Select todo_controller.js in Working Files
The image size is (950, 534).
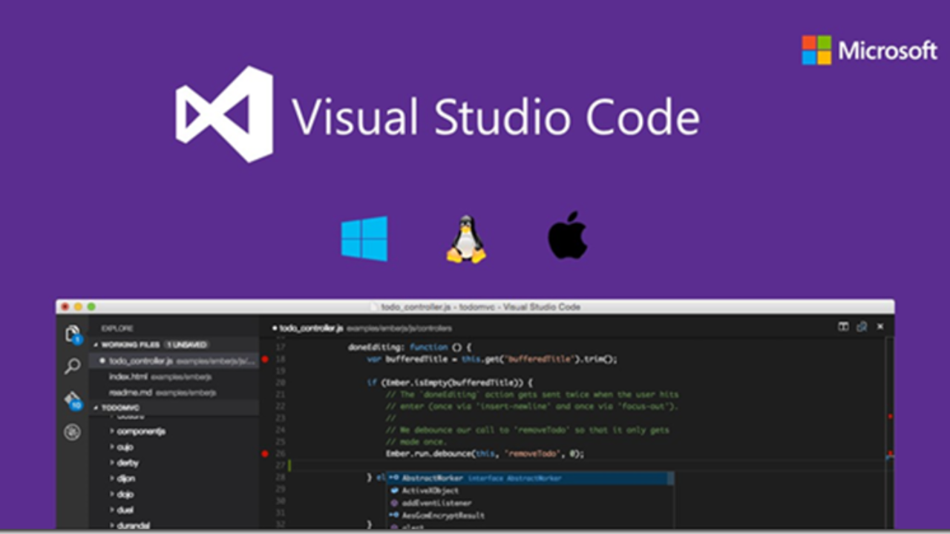(174, 361)
